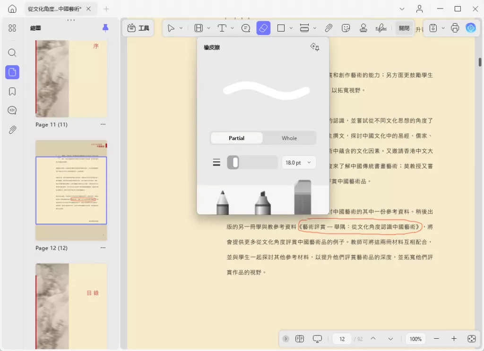
Task: Switch eraser mode to Whole
Action: (289, 138)
